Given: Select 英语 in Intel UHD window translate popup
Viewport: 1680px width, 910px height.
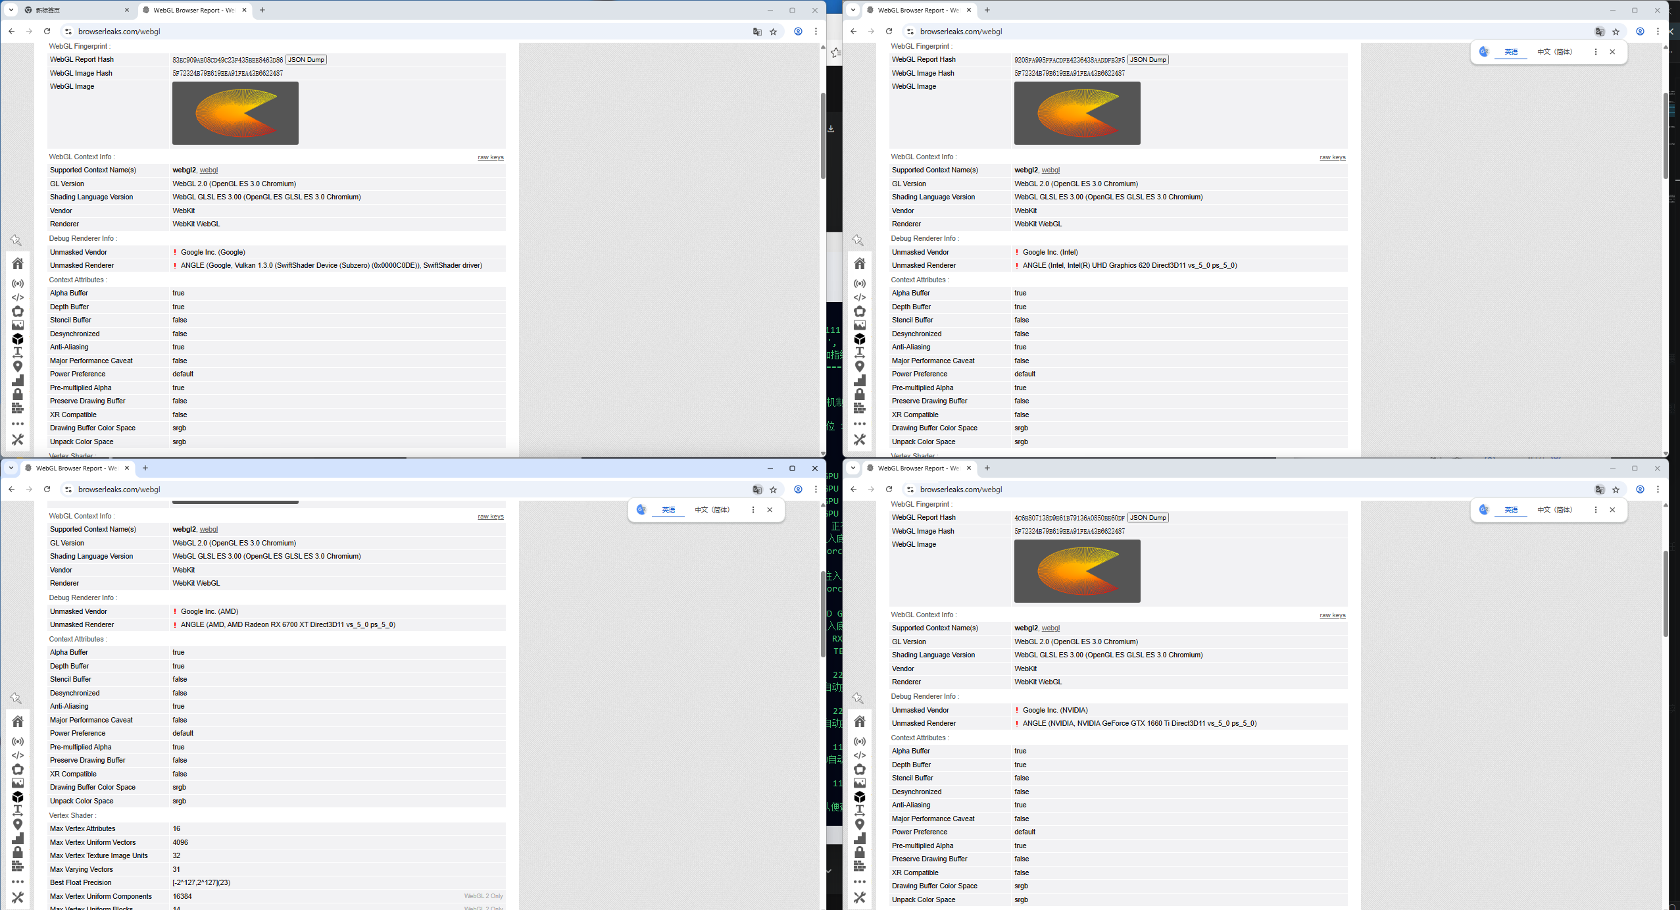Looking at the screenshot, I should (1511, 52).
